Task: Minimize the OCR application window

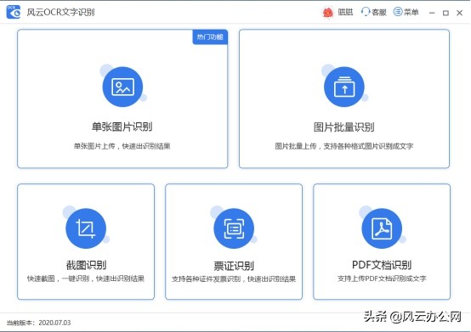Action: tap(432, 13)
